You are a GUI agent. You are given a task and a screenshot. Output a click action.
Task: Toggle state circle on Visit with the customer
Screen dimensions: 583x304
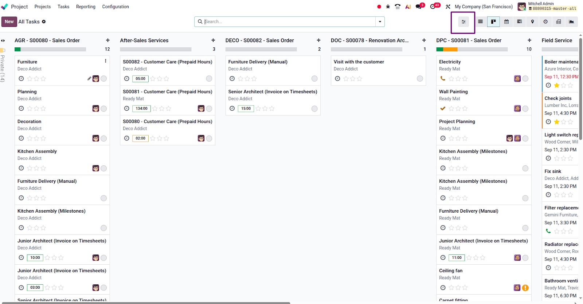tap(420, 79)
